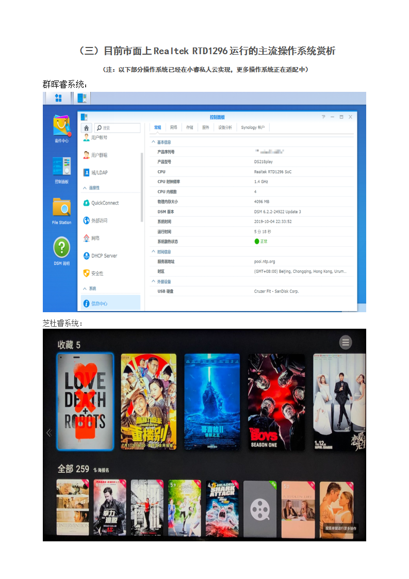The width and height of the screenshot is (409, 579).
Task: Click the Realtek RTD1296 SoC value
Action: (273, 172)
